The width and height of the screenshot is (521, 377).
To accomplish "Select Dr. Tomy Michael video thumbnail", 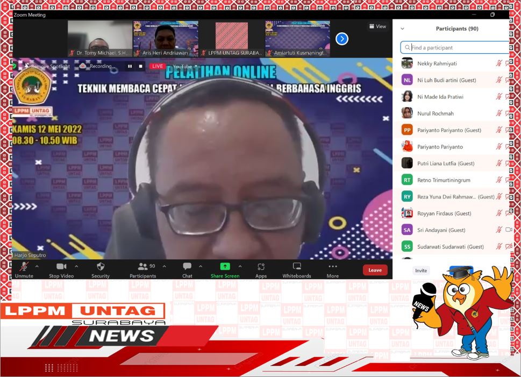I will [100, 38].
